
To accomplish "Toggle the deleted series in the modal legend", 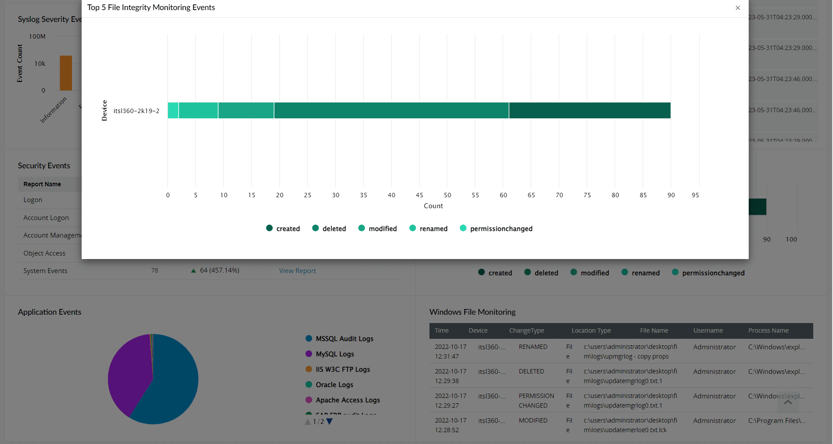I will point(315,228).
